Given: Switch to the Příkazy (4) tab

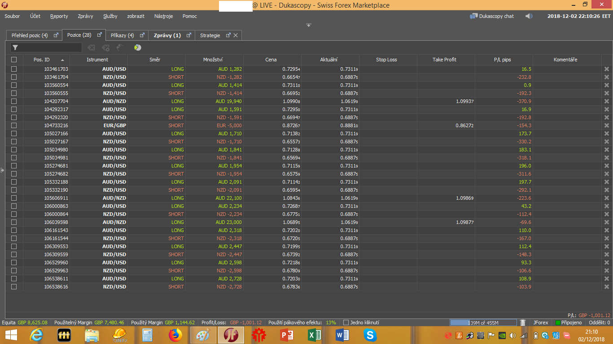Looking at the screenshot, I should pos(122,35).
